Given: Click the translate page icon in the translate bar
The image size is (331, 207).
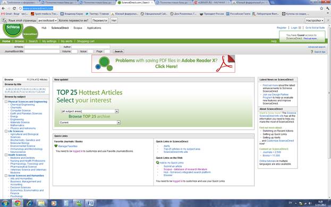Looking at the screenshot, I should [x=4, y=21].
